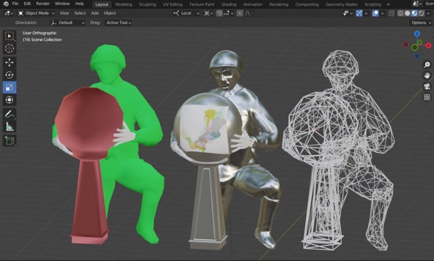434x261 pixels.
Task: Click the blue Z axis gizmo ball
Action: tap(417, 34)
